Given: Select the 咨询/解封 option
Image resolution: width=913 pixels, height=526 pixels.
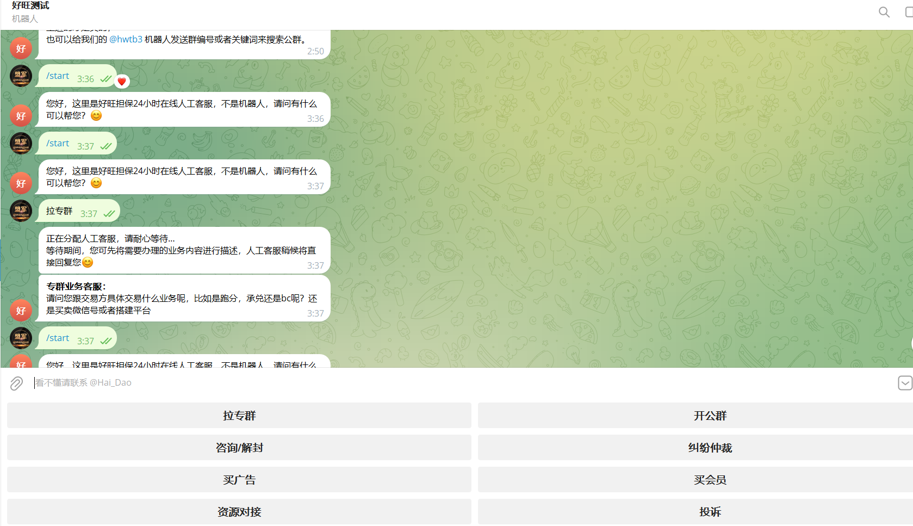Looking at the screenshot, I should [x=239, y=448].
